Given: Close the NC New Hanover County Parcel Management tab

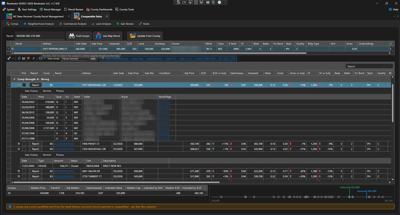Looking at the screenshot, I should (69, 16).
